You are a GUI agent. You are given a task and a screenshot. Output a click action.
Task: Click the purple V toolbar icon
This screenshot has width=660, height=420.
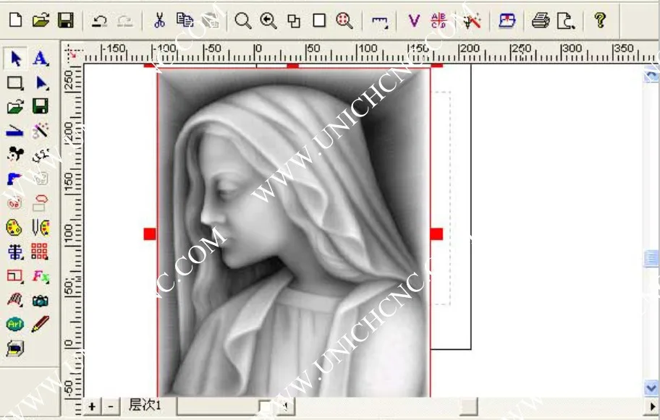tap(414, 20)
